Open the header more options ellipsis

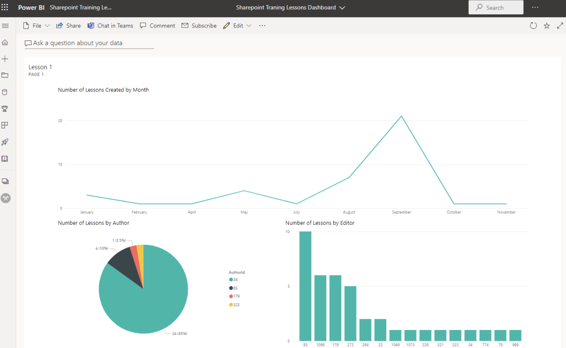pyautogui.click(x=535, y=8)
